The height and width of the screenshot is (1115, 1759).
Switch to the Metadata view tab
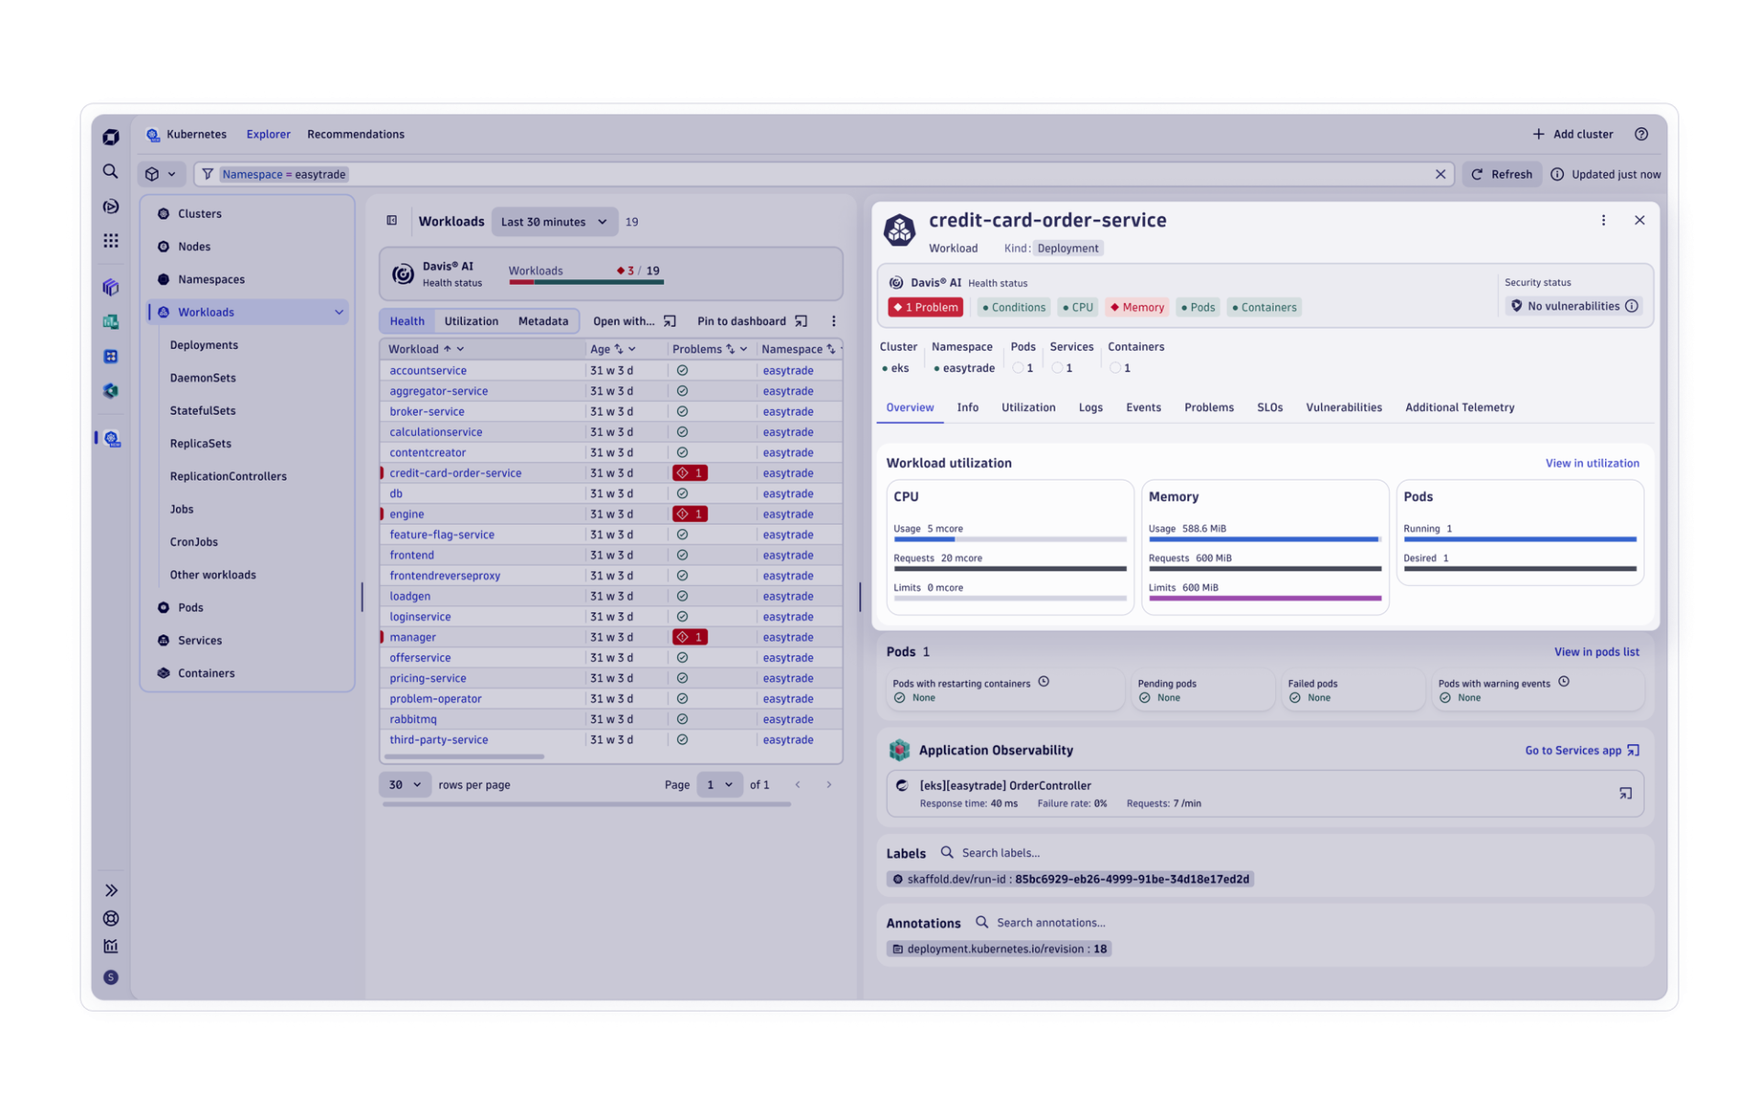point(542,321)
